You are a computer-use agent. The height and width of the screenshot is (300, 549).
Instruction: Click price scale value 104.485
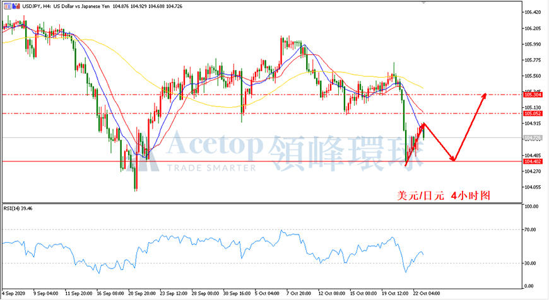pyautogui.click(x=533, y=155)
